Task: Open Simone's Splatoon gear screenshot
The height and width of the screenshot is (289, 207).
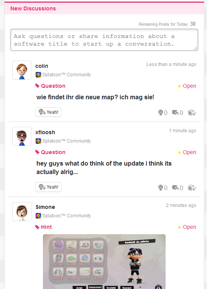Action: tap(104, 261)
